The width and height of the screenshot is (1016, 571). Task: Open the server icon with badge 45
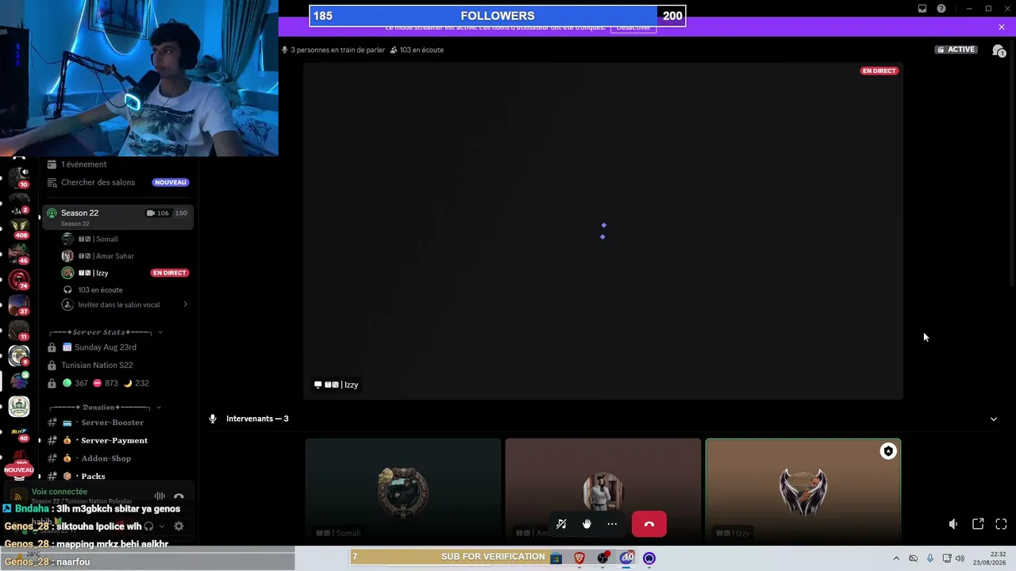(x=19, y=254)
